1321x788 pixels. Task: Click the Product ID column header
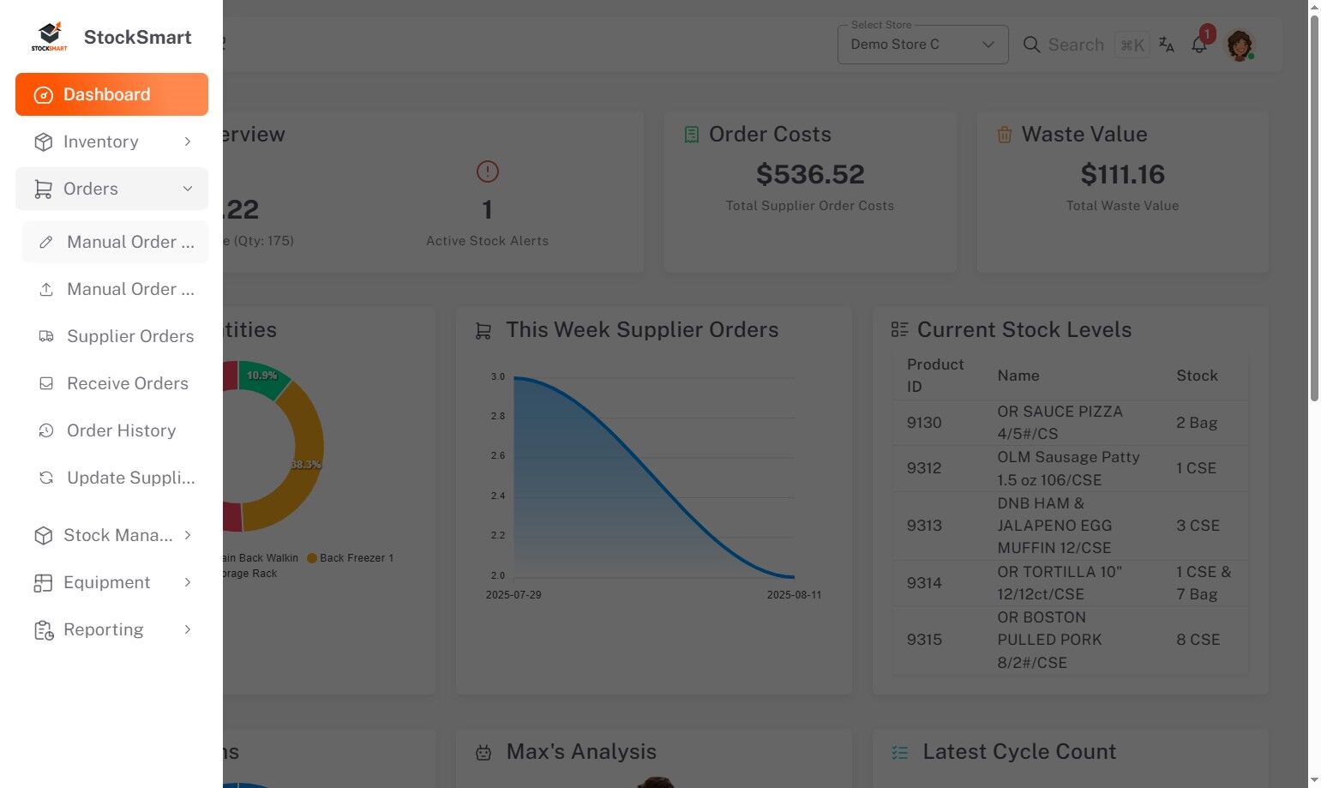click(x=935, y=376)
